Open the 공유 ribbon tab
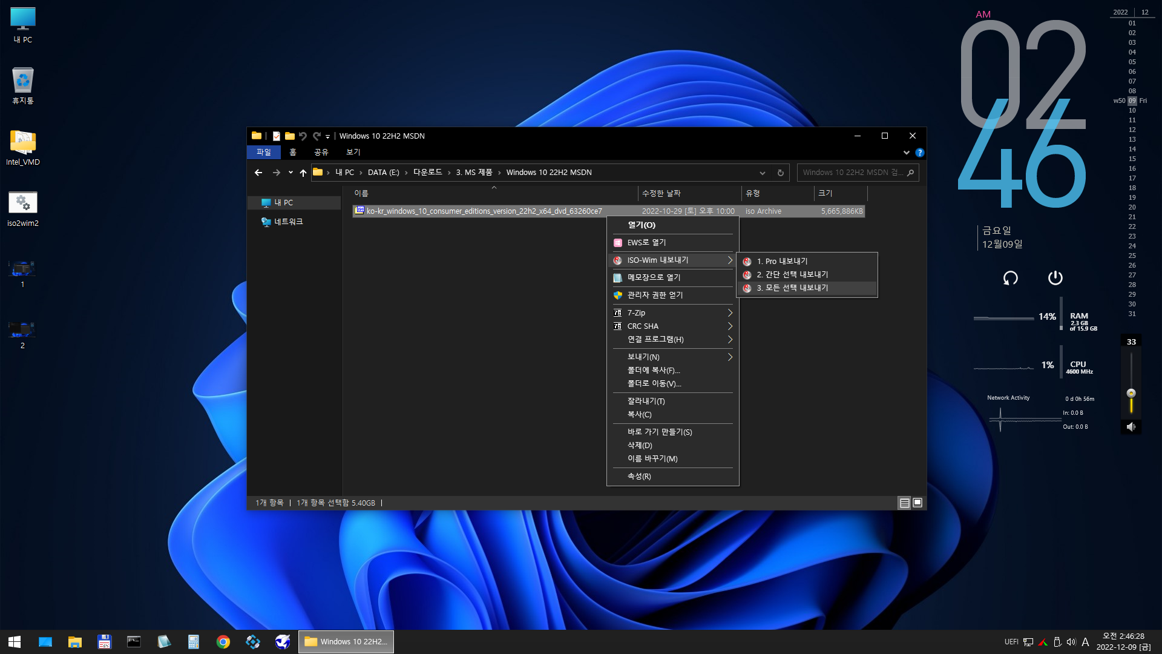The height and width of the screenshot is (654, 1162). pyautogui.click(x=321, y=152)
